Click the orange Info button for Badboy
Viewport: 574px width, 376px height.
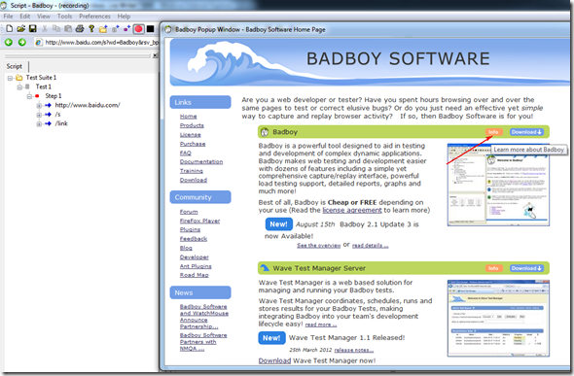pyautogui.click(x=493, y=132)
